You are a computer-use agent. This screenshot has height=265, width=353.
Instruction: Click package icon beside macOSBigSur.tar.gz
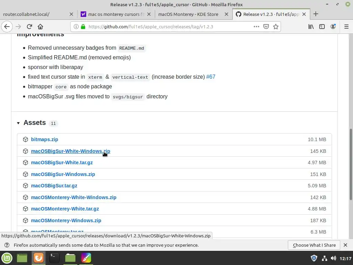(x=26, y=186)
